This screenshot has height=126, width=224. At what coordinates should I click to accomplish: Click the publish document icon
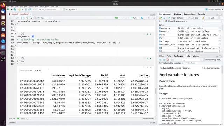pos(142,18)
